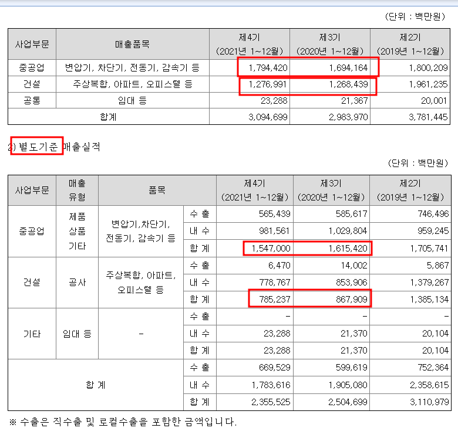Click the total 3,781,445
This screenshot has width=458, height=428.
click(428, 117)
